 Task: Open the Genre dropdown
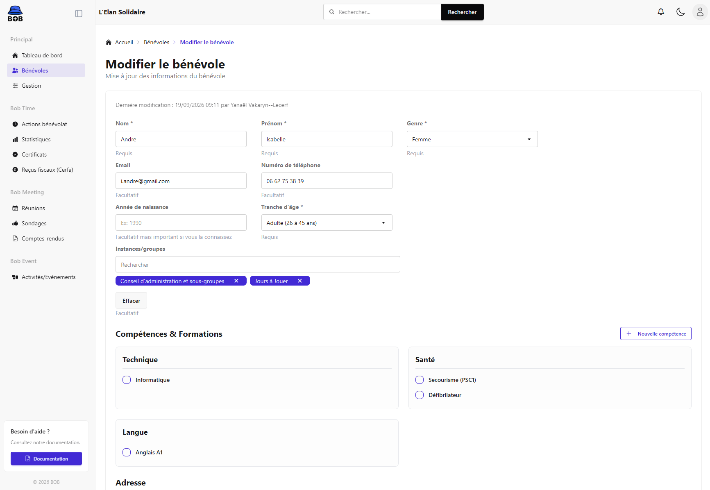[472, 139]
